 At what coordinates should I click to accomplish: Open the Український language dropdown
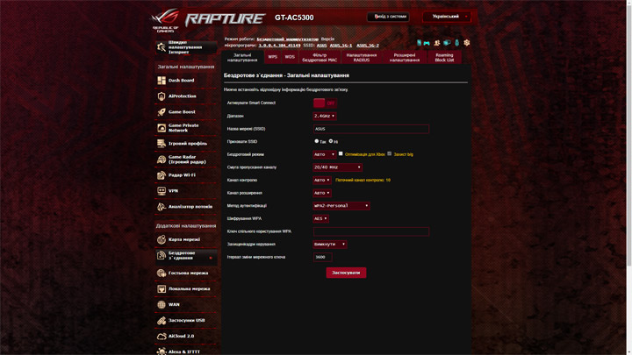(447, 17)
